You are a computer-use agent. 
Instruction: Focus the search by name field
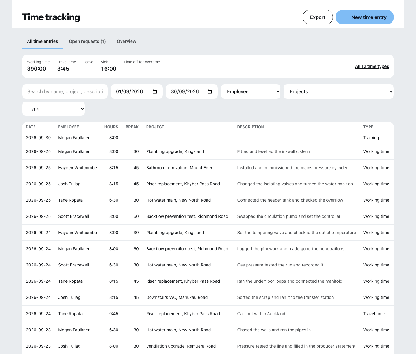65,91
